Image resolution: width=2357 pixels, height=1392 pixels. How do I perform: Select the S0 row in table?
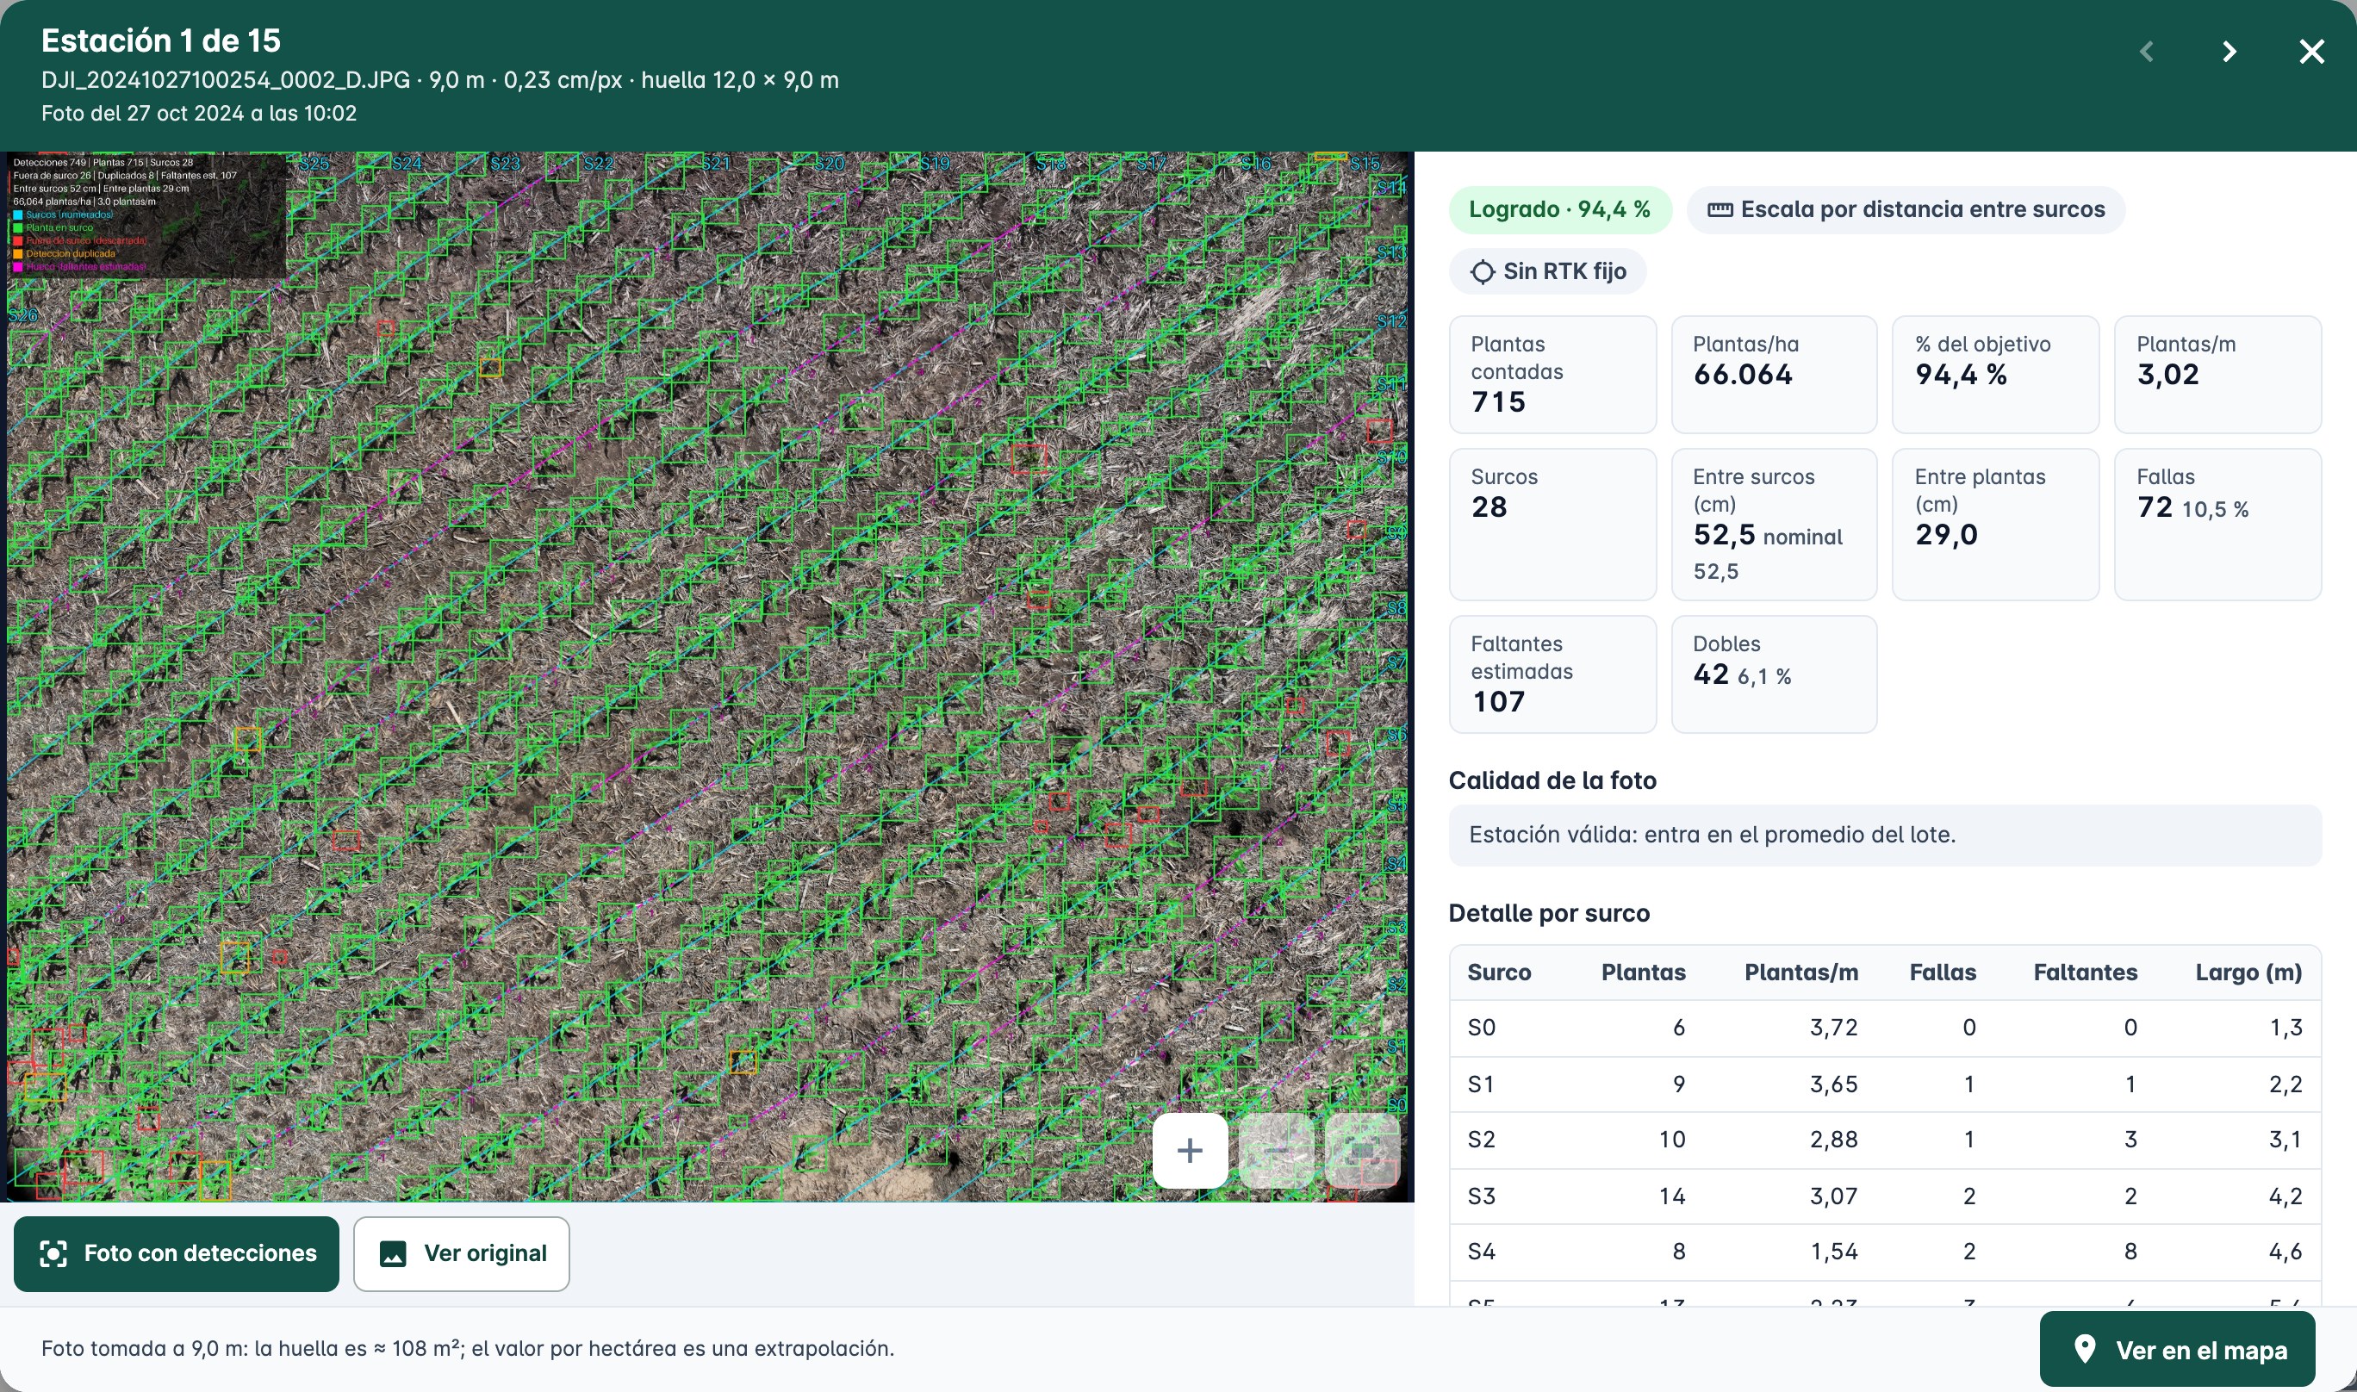(x=1885, y=1028)
